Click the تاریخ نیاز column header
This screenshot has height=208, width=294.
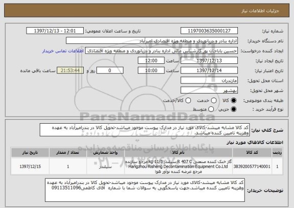pyautogui.click(x=30, y=152)
